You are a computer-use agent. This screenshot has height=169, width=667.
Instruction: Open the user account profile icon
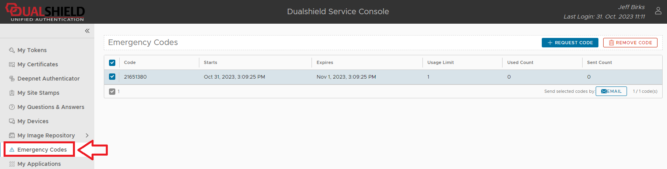pos(658,11)
